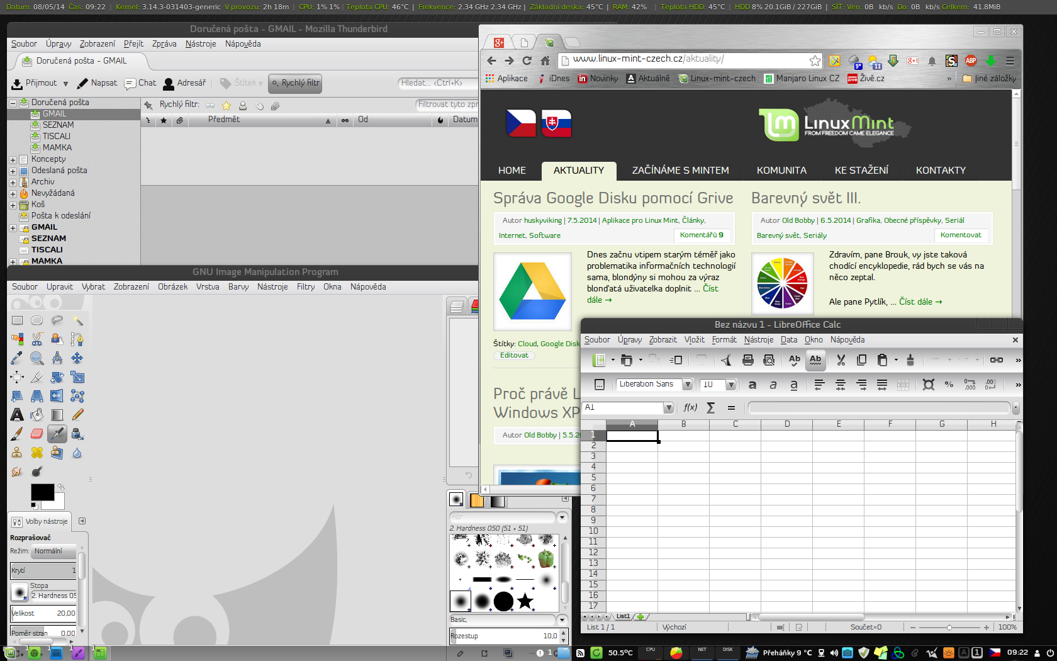Select the Paths tool in GIMP
This screenshot has width=1057, height=661.
[x=77, y=339]
